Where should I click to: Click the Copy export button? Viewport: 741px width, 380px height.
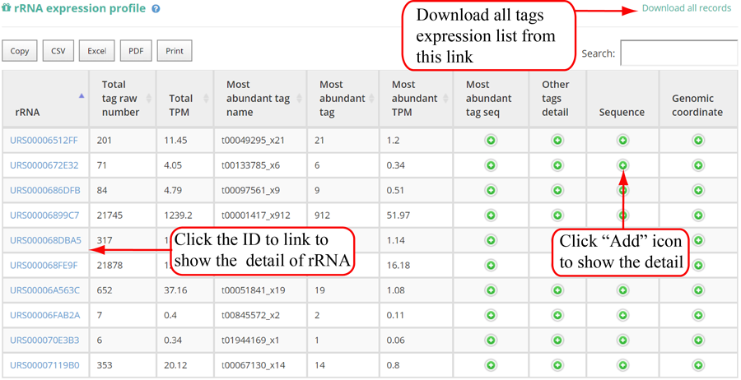pyautogui.click(x=20, y=51)
